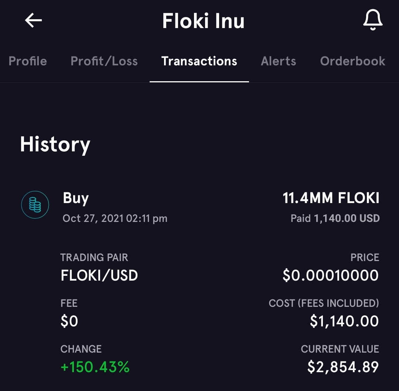
Task: Tap the $0 fee value
Action: click(x=69, y=321)
